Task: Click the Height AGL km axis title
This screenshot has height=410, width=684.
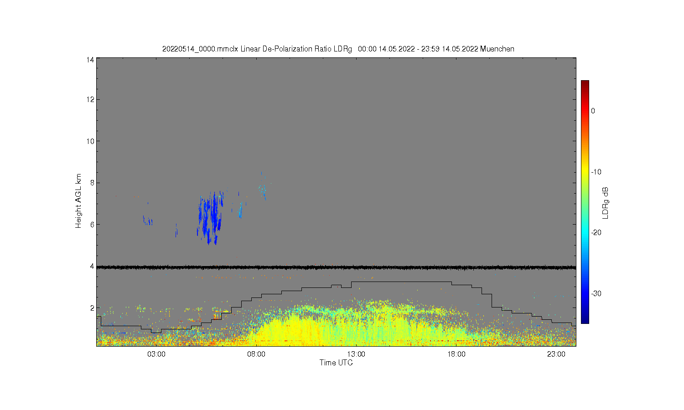Action: pos(78,201)
